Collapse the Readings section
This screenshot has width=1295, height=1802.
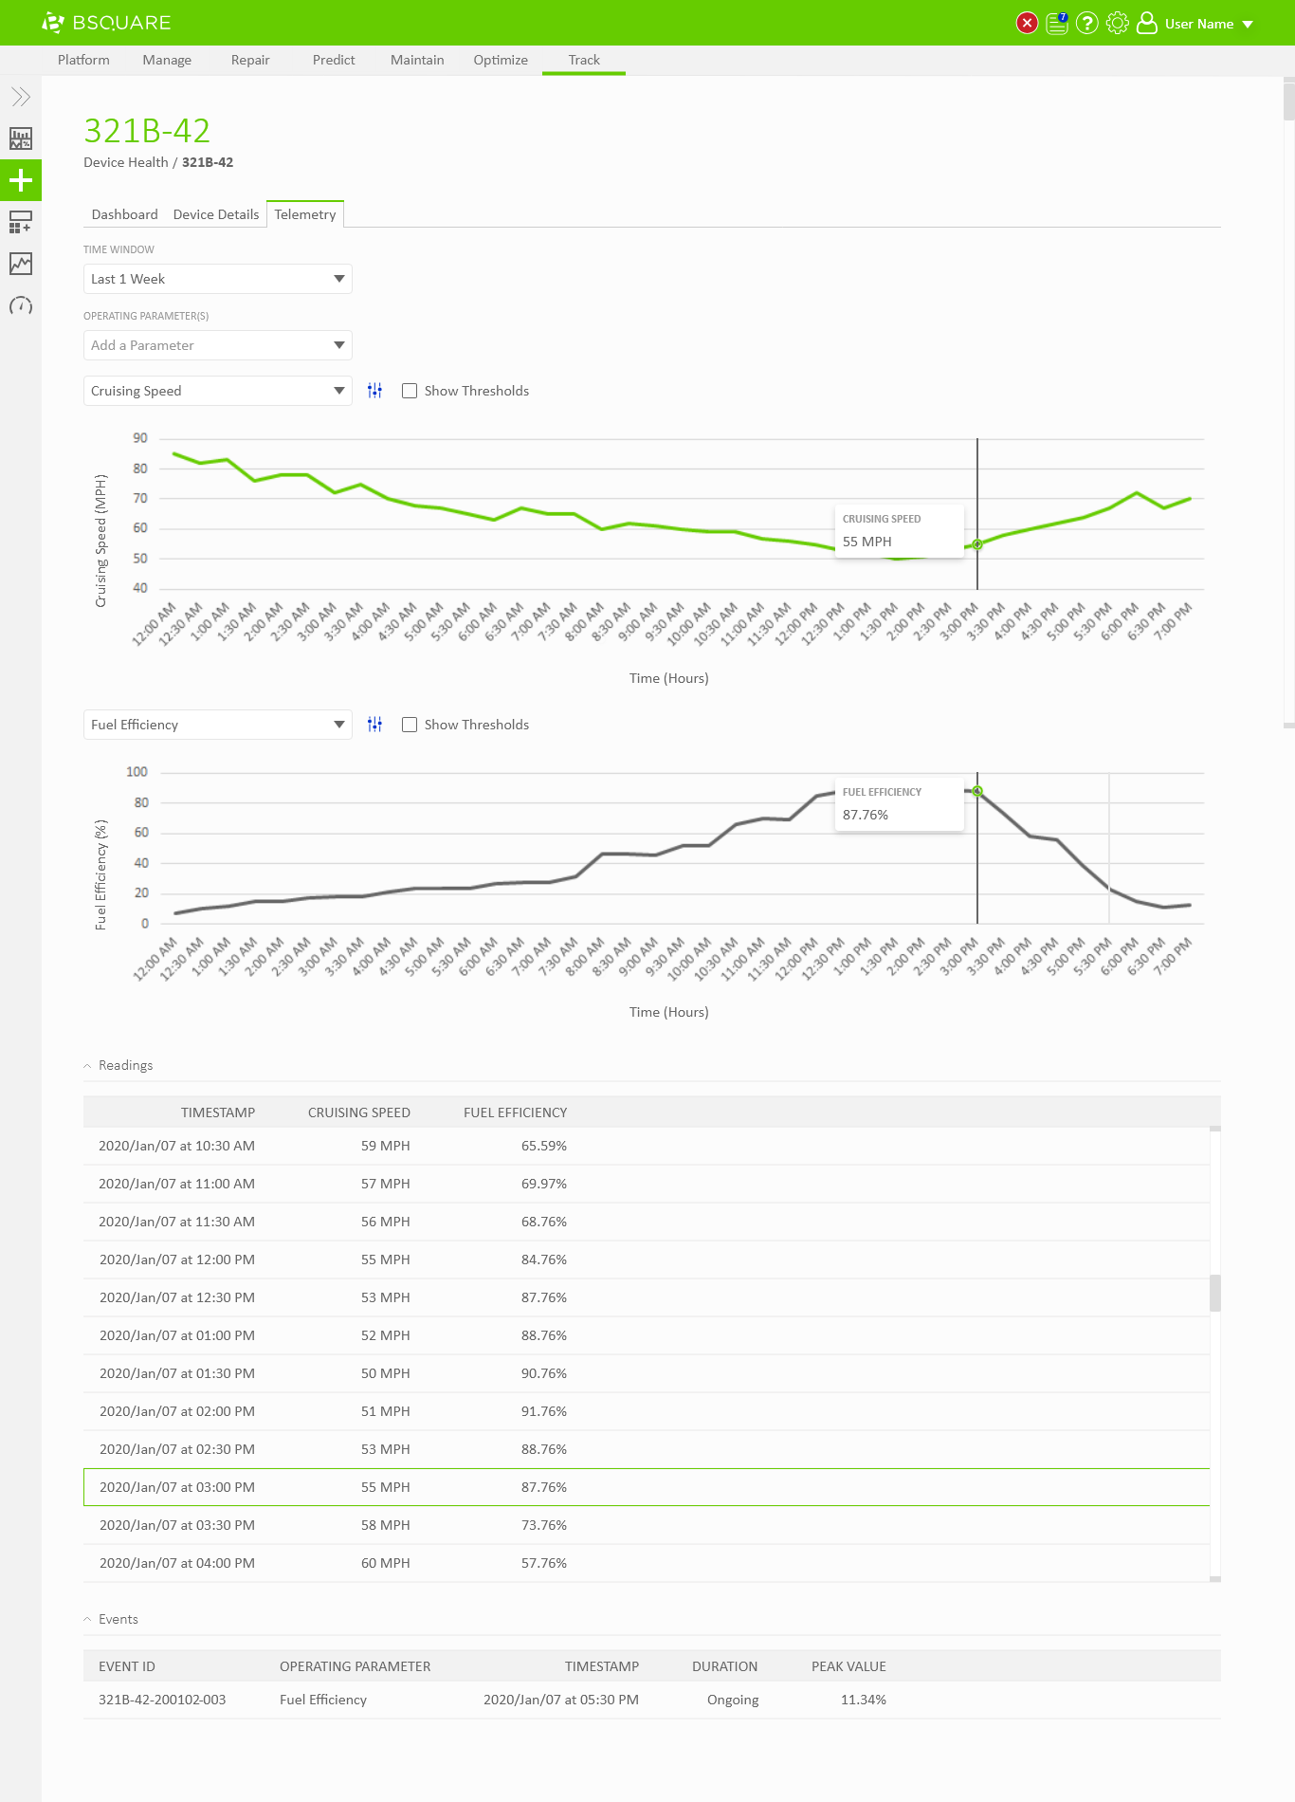click(88, 1066)
